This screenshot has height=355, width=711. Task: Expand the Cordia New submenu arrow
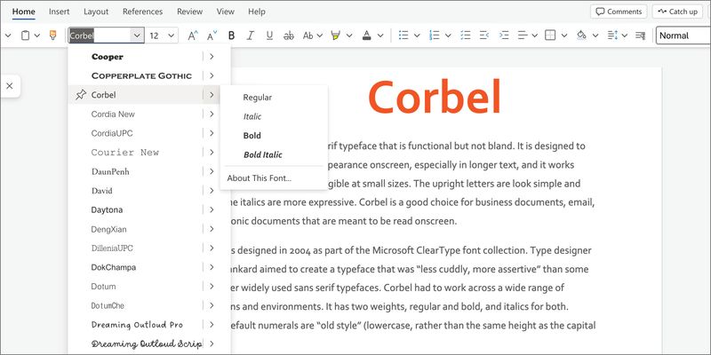coord(212,114)
